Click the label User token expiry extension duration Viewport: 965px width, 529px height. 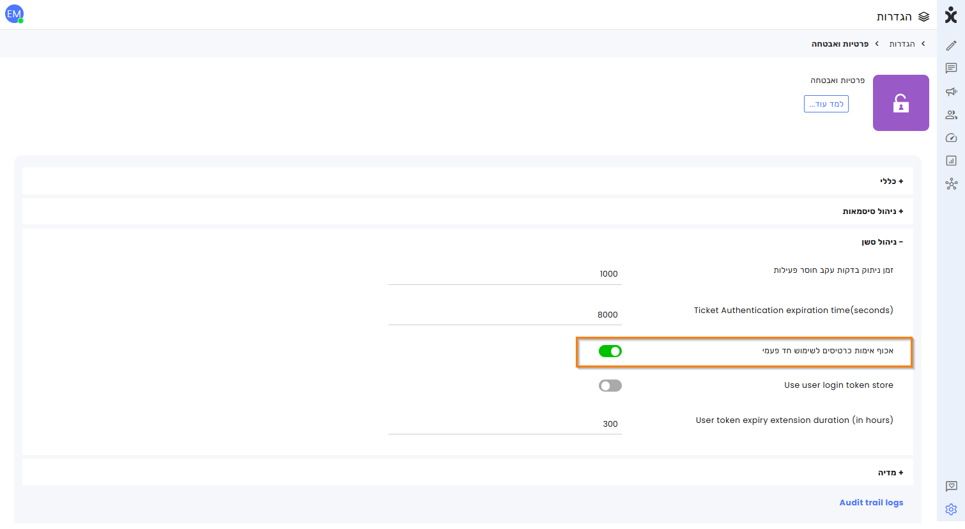point(794,420)
